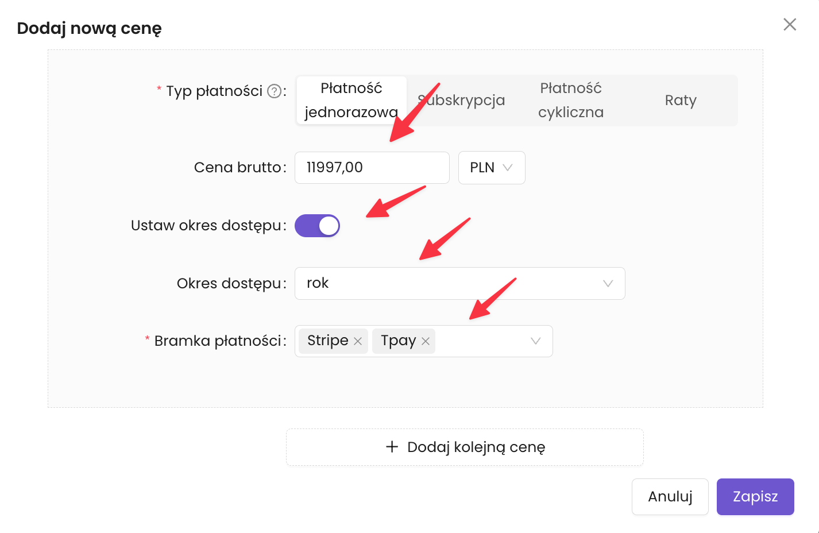The image size is (819, 533).
Task: Switch to the Subskrypcja payment type
Action: [462, 101]
